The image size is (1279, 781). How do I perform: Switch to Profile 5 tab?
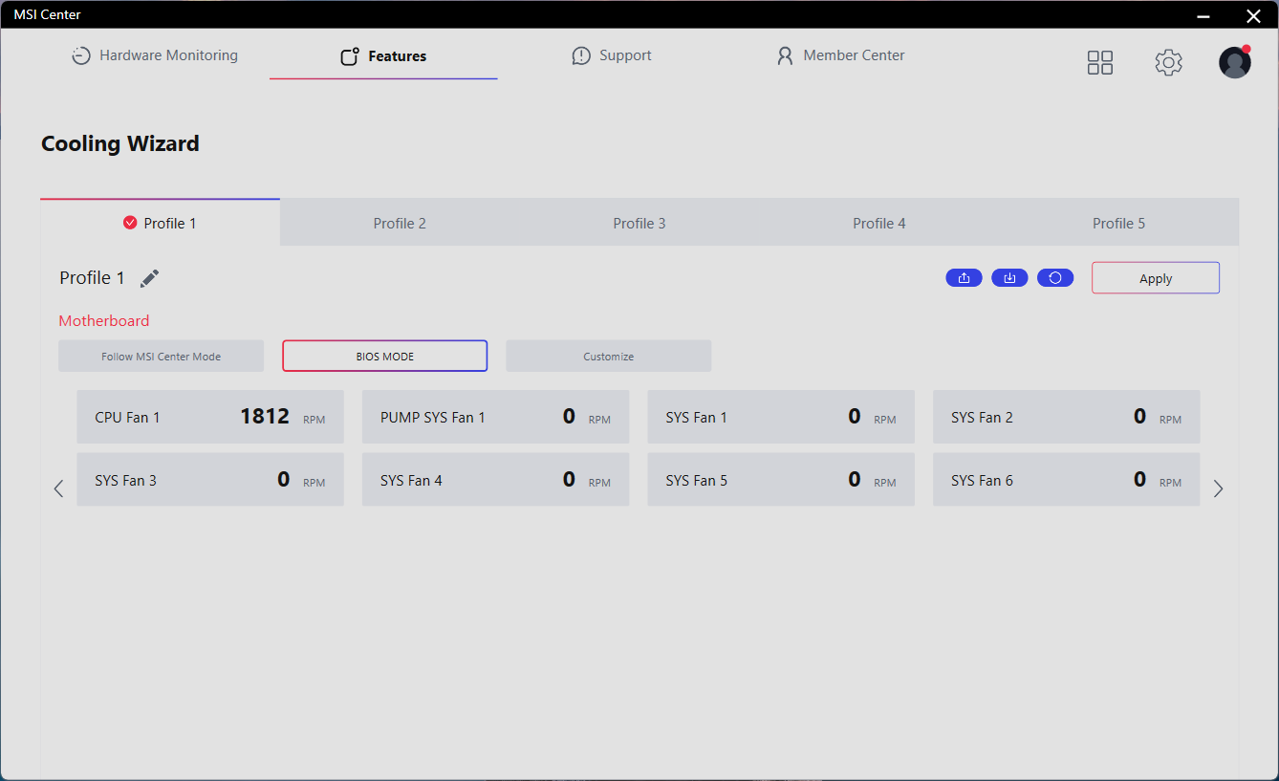tap(1119, 223)
